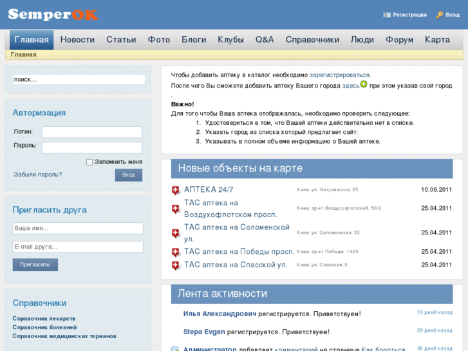Screen dimensions: 468x351
Task: Open the Главная tab
Action: point(32,40)
